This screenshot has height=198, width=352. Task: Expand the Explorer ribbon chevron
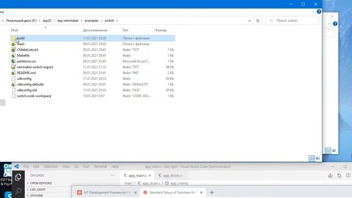coord(313,12)
